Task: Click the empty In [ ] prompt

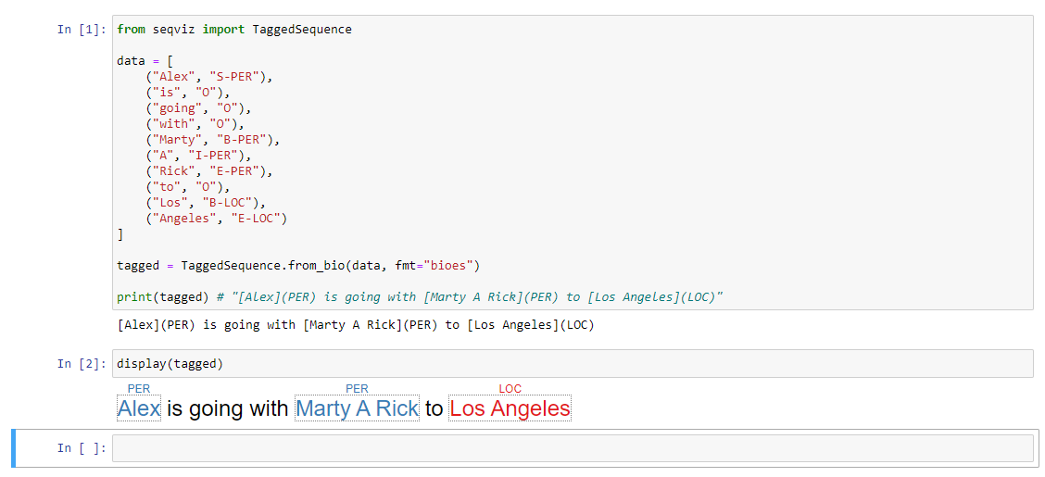Action: [x=82, y=448]
